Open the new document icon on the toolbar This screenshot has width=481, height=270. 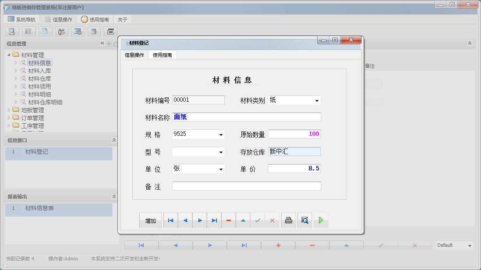tap(45, 31)
